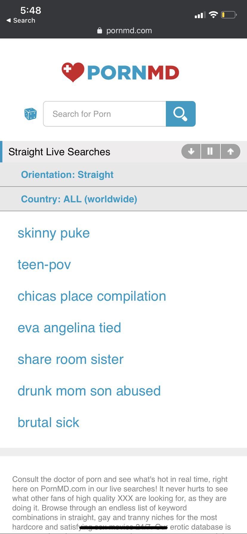This screenshot has width=247, height=534.
Task: Open the brutal sick search result
Action: click(48, 422)
